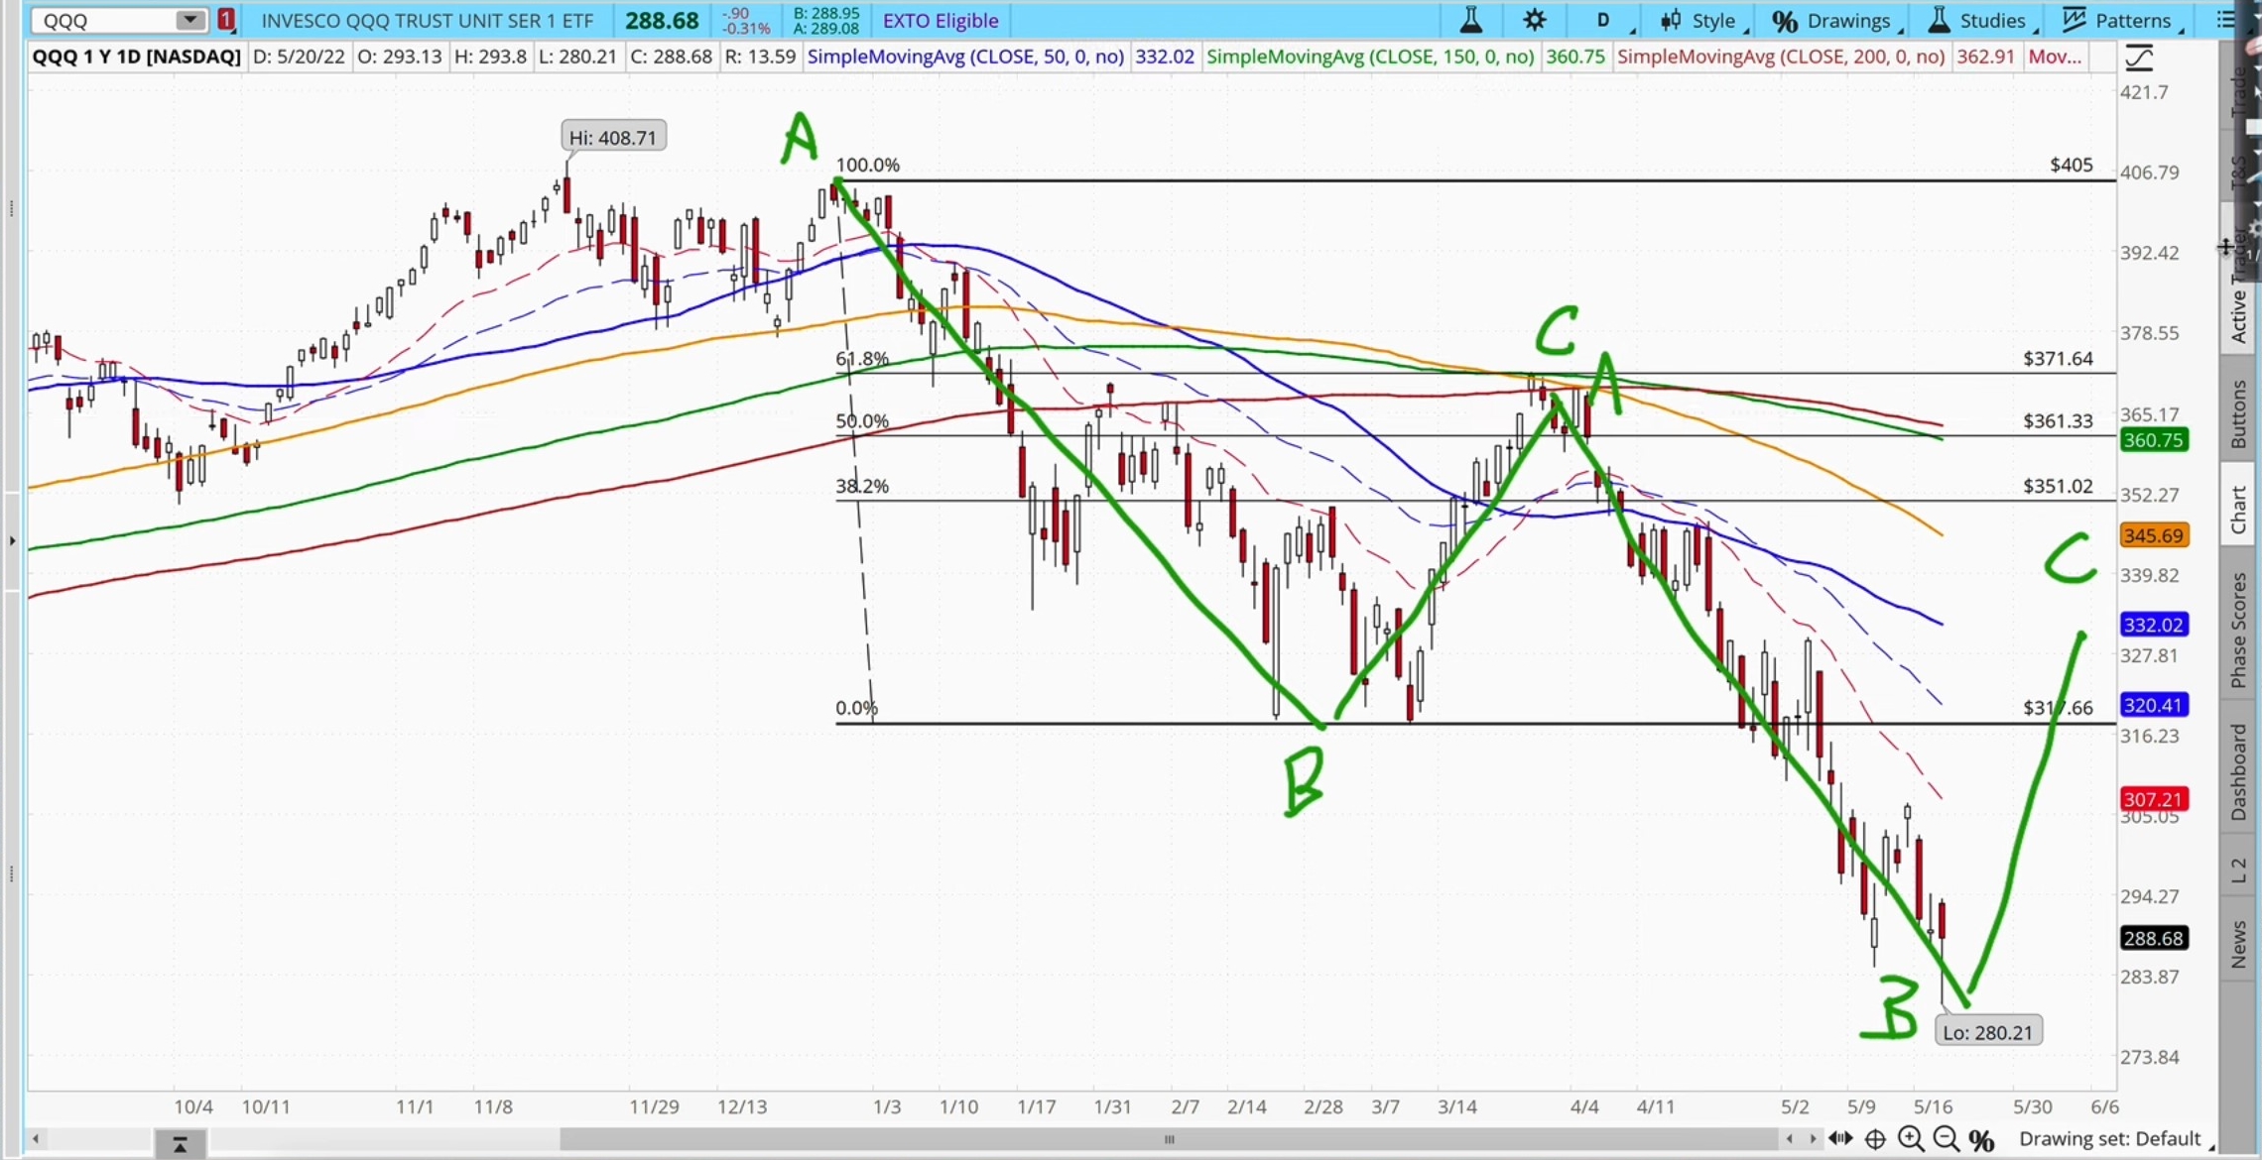Click the QQQ 1 Y 1D [NASDAQ] chart title
This screenshot has height=1160, width=2262.
pyautogui.click(x=137, y=57)
